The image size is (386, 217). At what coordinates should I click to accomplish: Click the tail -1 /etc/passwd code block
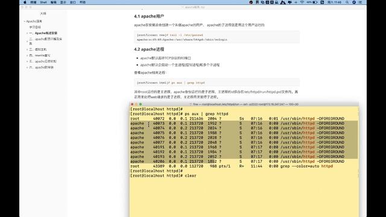[x=217, y=37]
